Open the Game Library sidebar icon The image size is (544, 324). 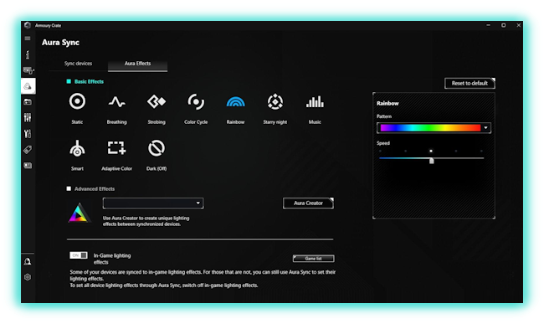[28, 101]
